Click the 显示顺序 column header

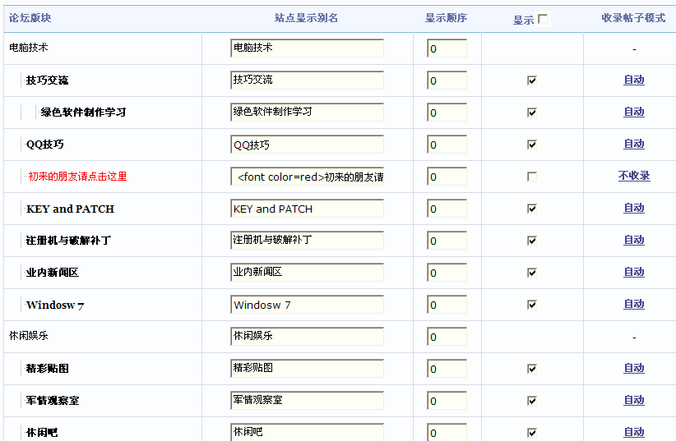point(447,18)
